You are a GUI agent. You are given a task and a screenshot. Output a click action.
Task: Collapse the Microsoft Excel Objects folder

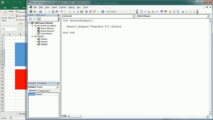coord(32,26)
